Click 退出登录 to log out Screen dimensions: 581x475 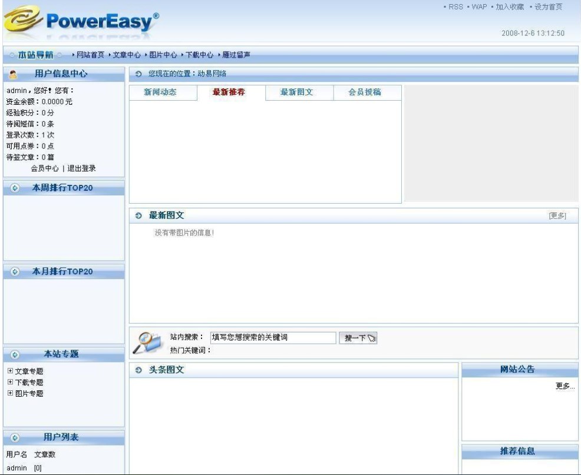coord(81,168)
